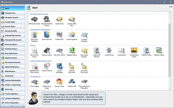Select Raw Disk Viewer sidebar item
Screen dimensions: 174x108
[x=12, y=53]
